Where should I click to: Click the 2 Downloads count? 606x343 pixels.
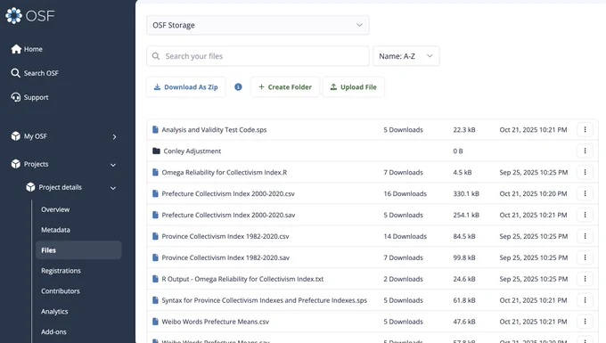403,279
